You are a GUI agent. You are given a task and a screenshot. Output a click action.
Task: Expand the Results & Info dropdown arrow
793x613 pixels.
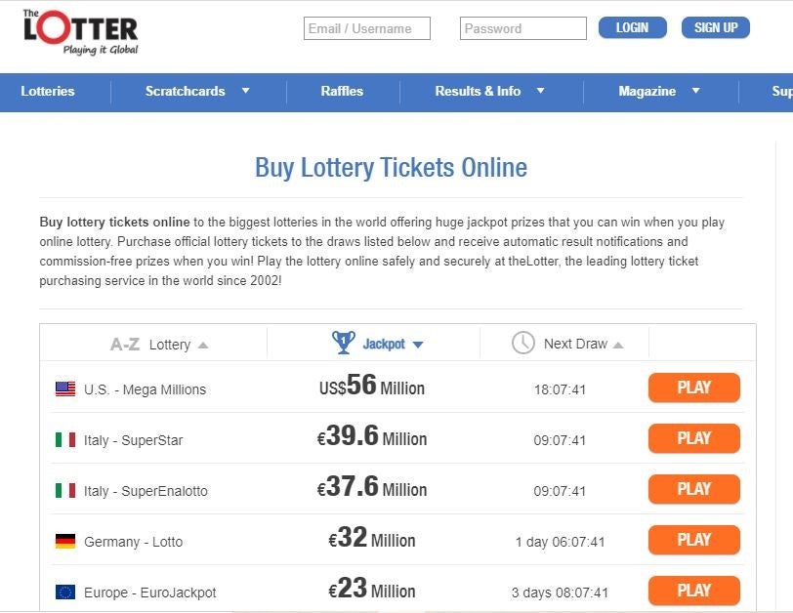pos(541,91)
